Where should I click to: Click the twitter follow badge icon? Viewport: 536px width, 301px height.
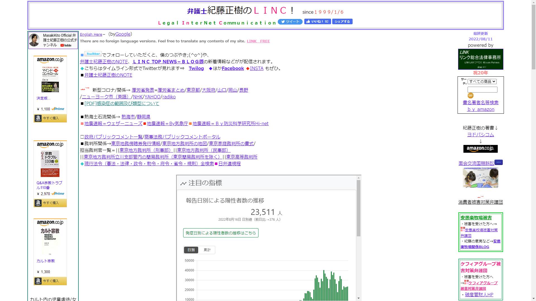tap(93, 54)
